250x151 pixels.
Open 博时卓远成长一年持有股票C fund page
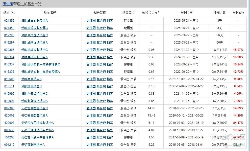pos(40,64)
